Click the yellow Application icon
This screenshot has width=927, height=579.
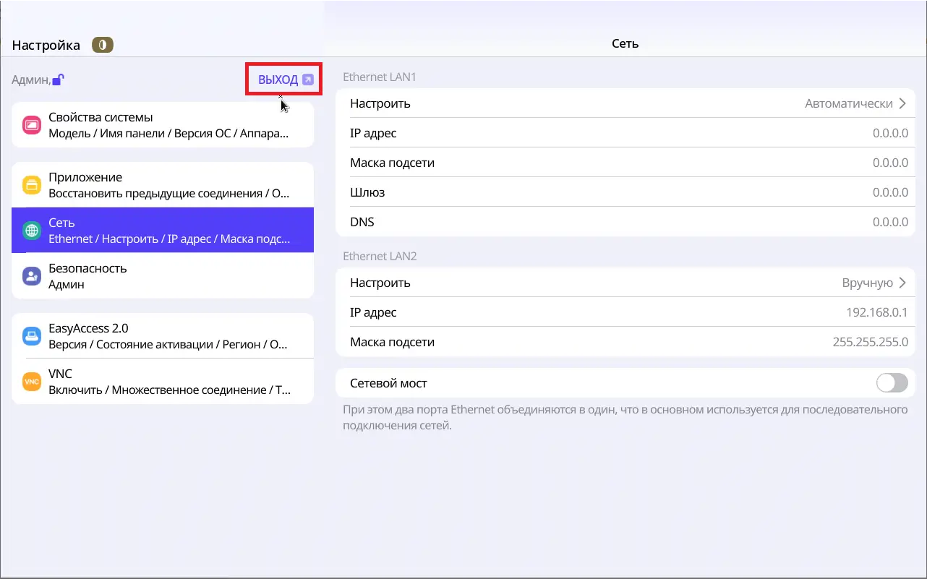tap(31, 185)
